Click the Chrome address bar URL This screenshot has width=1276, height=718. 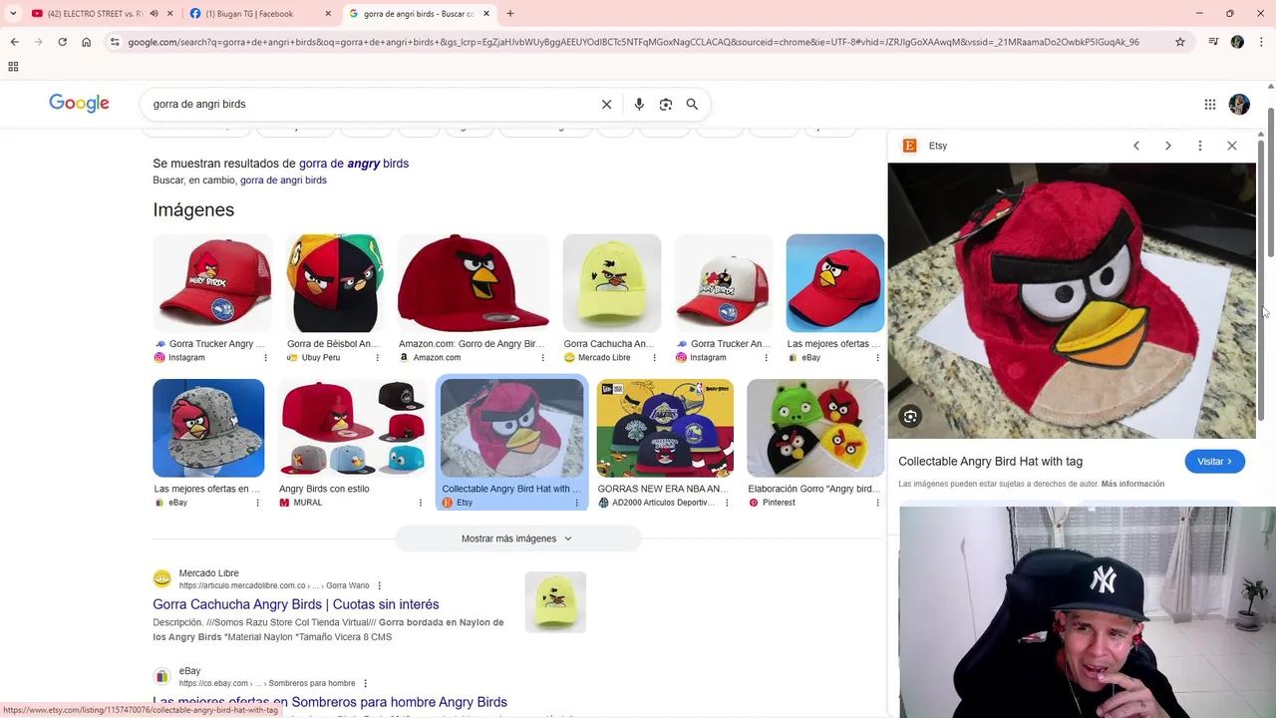(x=633, y=42)
